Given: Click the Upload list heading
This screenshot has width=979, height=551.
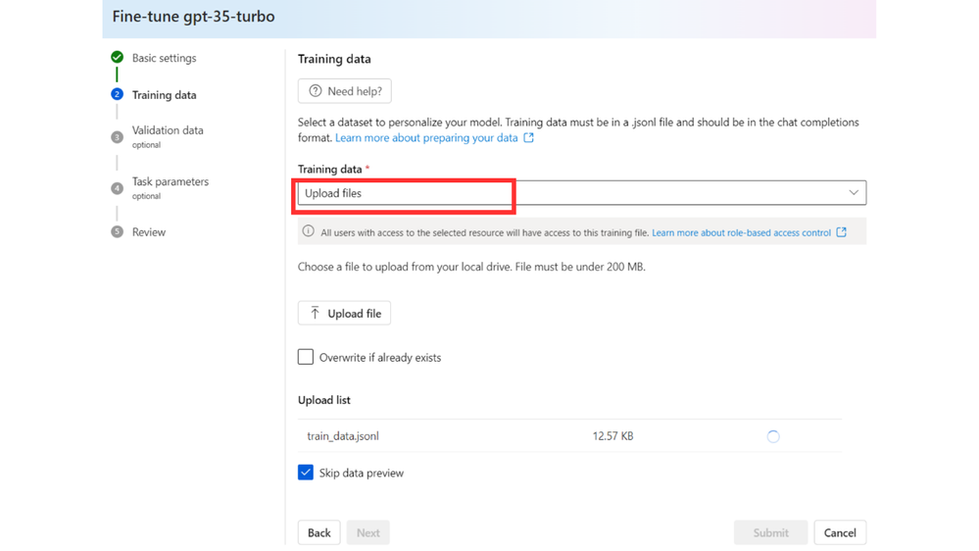Looking at the screenshot, I should [324, 400].
